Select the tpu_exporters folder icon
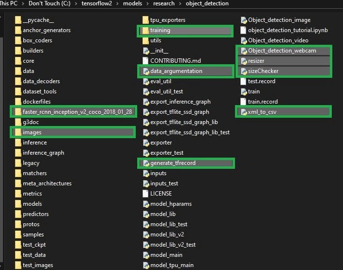The image size is (343, 270). point(145,20)
